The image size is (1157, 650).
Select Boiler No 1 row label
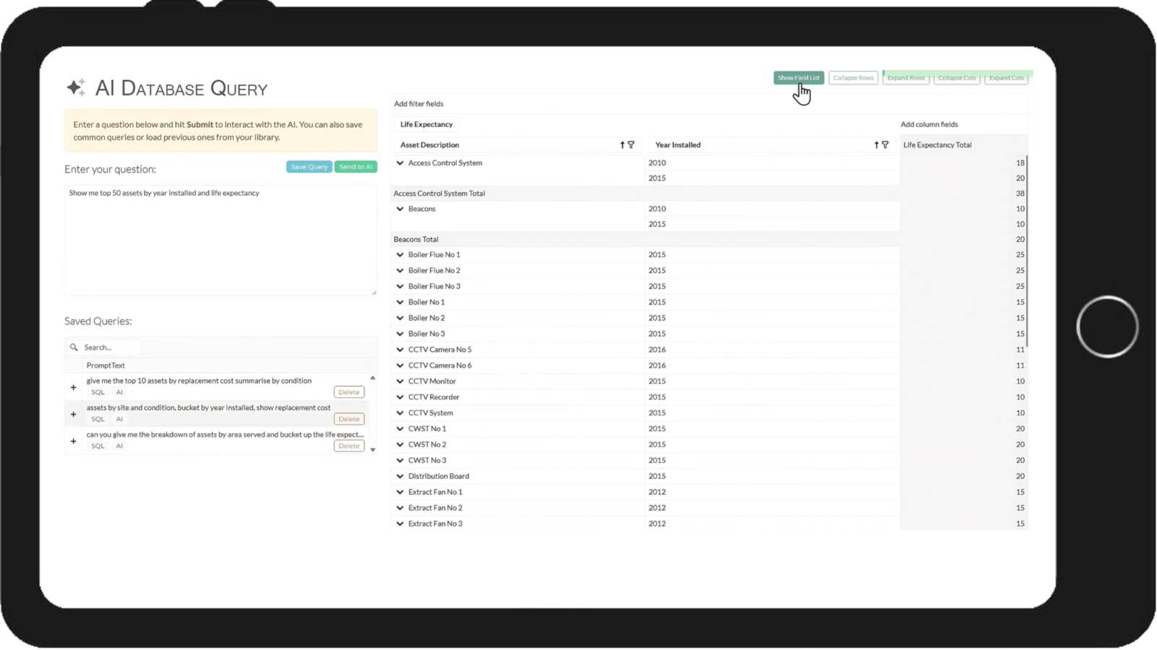(x=427, y=303)
